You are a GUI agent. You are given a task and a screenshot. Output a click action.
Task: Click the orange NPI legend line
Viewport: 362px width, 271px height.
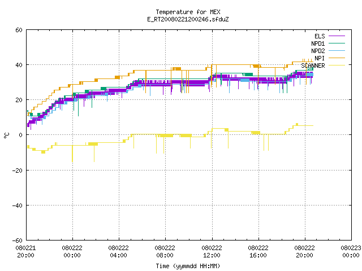[337, 58]
